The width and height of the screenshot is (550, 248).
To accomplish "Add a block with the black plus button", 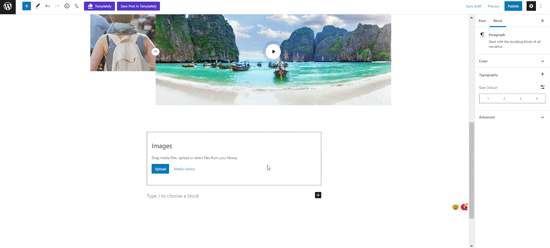I will pyautogui.click(x=318, y=195).
